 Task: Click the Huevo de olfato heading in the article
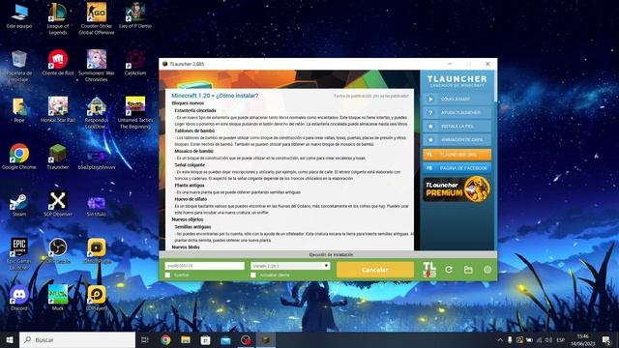pos(191,199)
